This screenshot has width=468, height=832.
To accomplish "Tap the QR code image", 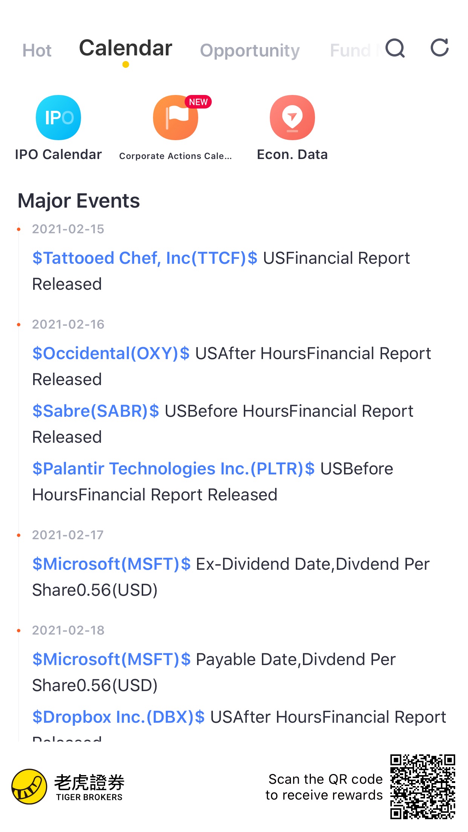I will pos(422,787).
